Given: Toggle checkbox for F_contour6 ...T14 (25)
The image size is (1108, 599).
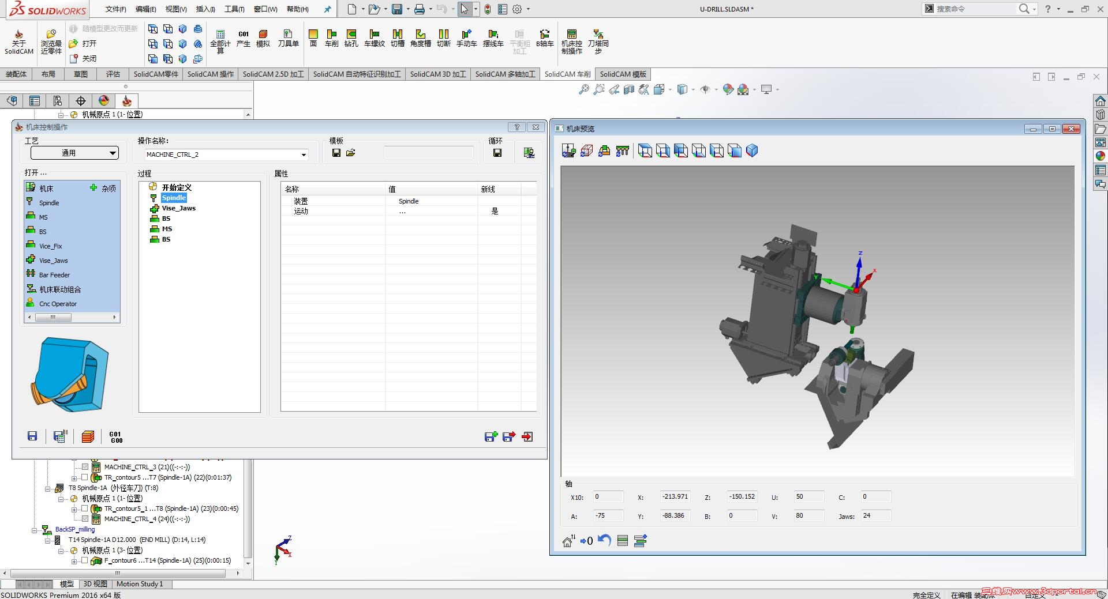Looking at the screenshot, I should (x=85, y=560).
